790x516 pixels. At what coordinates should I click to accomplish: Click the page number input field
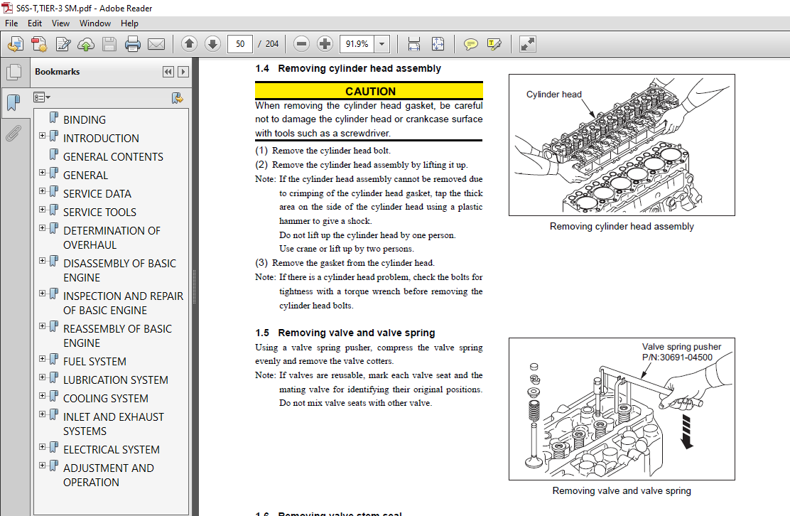pos(240,44)
